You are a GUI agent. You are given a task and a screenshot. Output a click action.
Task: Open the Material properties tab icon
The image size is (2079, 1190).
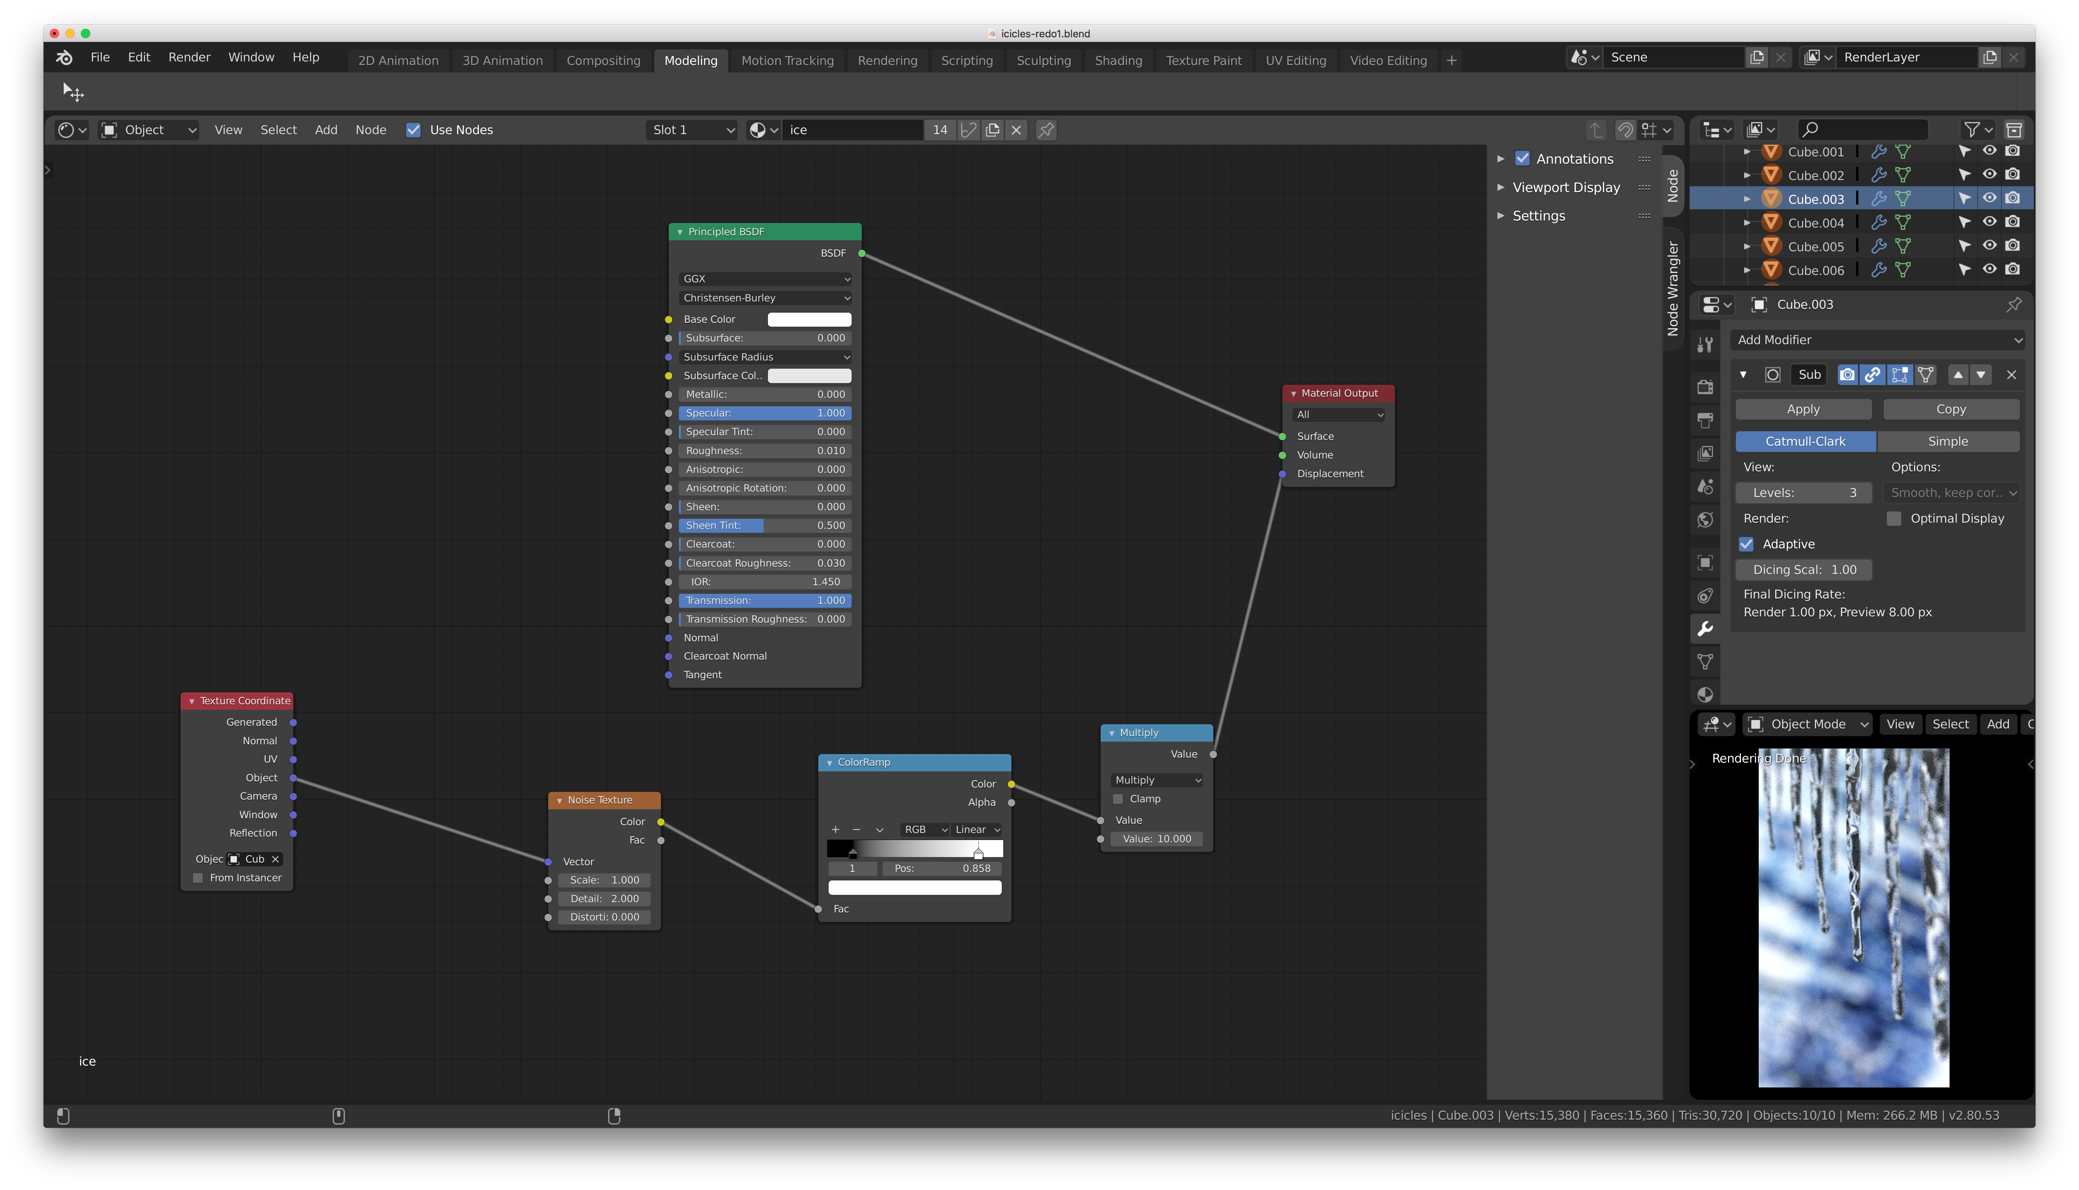coord(1706,695)
